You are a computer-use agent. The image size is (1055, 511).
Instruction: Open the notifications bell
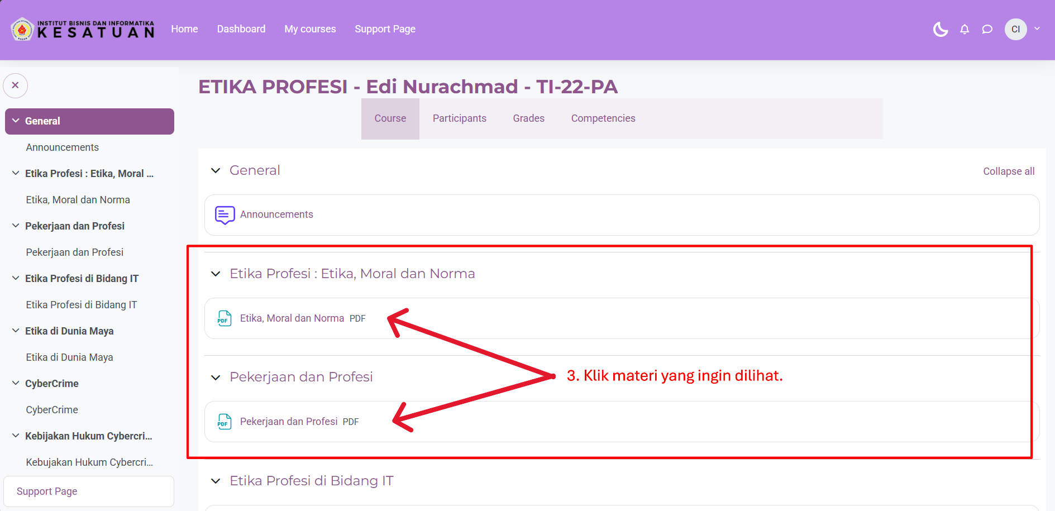click(965, 29)
